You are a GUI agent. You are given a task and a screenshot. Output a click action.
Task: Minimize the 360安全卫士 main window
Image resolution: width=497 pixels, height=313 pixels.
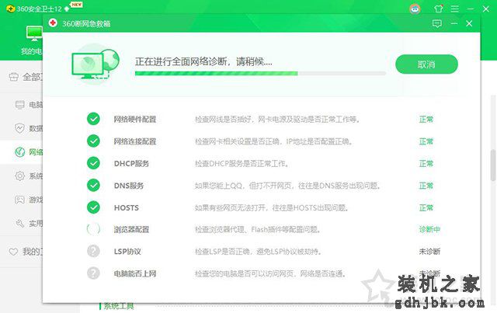point(471,9)
